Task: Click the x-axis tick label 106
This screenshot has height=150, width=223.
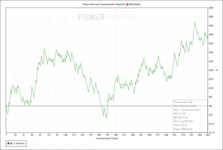Action: (x=65, y=135)
